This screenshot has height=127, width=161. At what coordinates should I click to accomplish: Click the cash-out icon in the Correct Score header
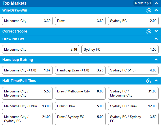tap(148, 31)
